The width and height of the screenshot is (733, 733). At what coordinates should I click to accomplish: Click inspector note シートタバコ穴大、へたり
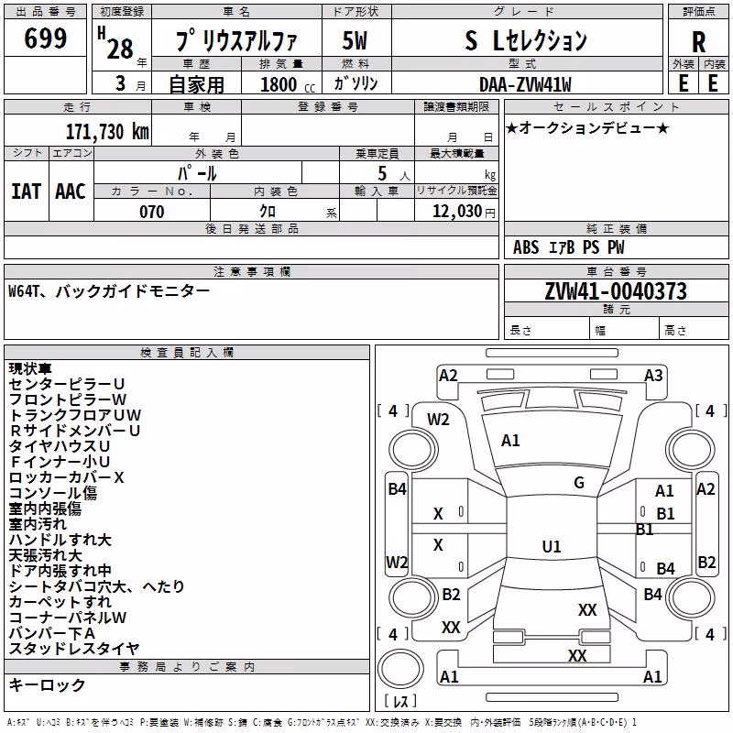97,586
